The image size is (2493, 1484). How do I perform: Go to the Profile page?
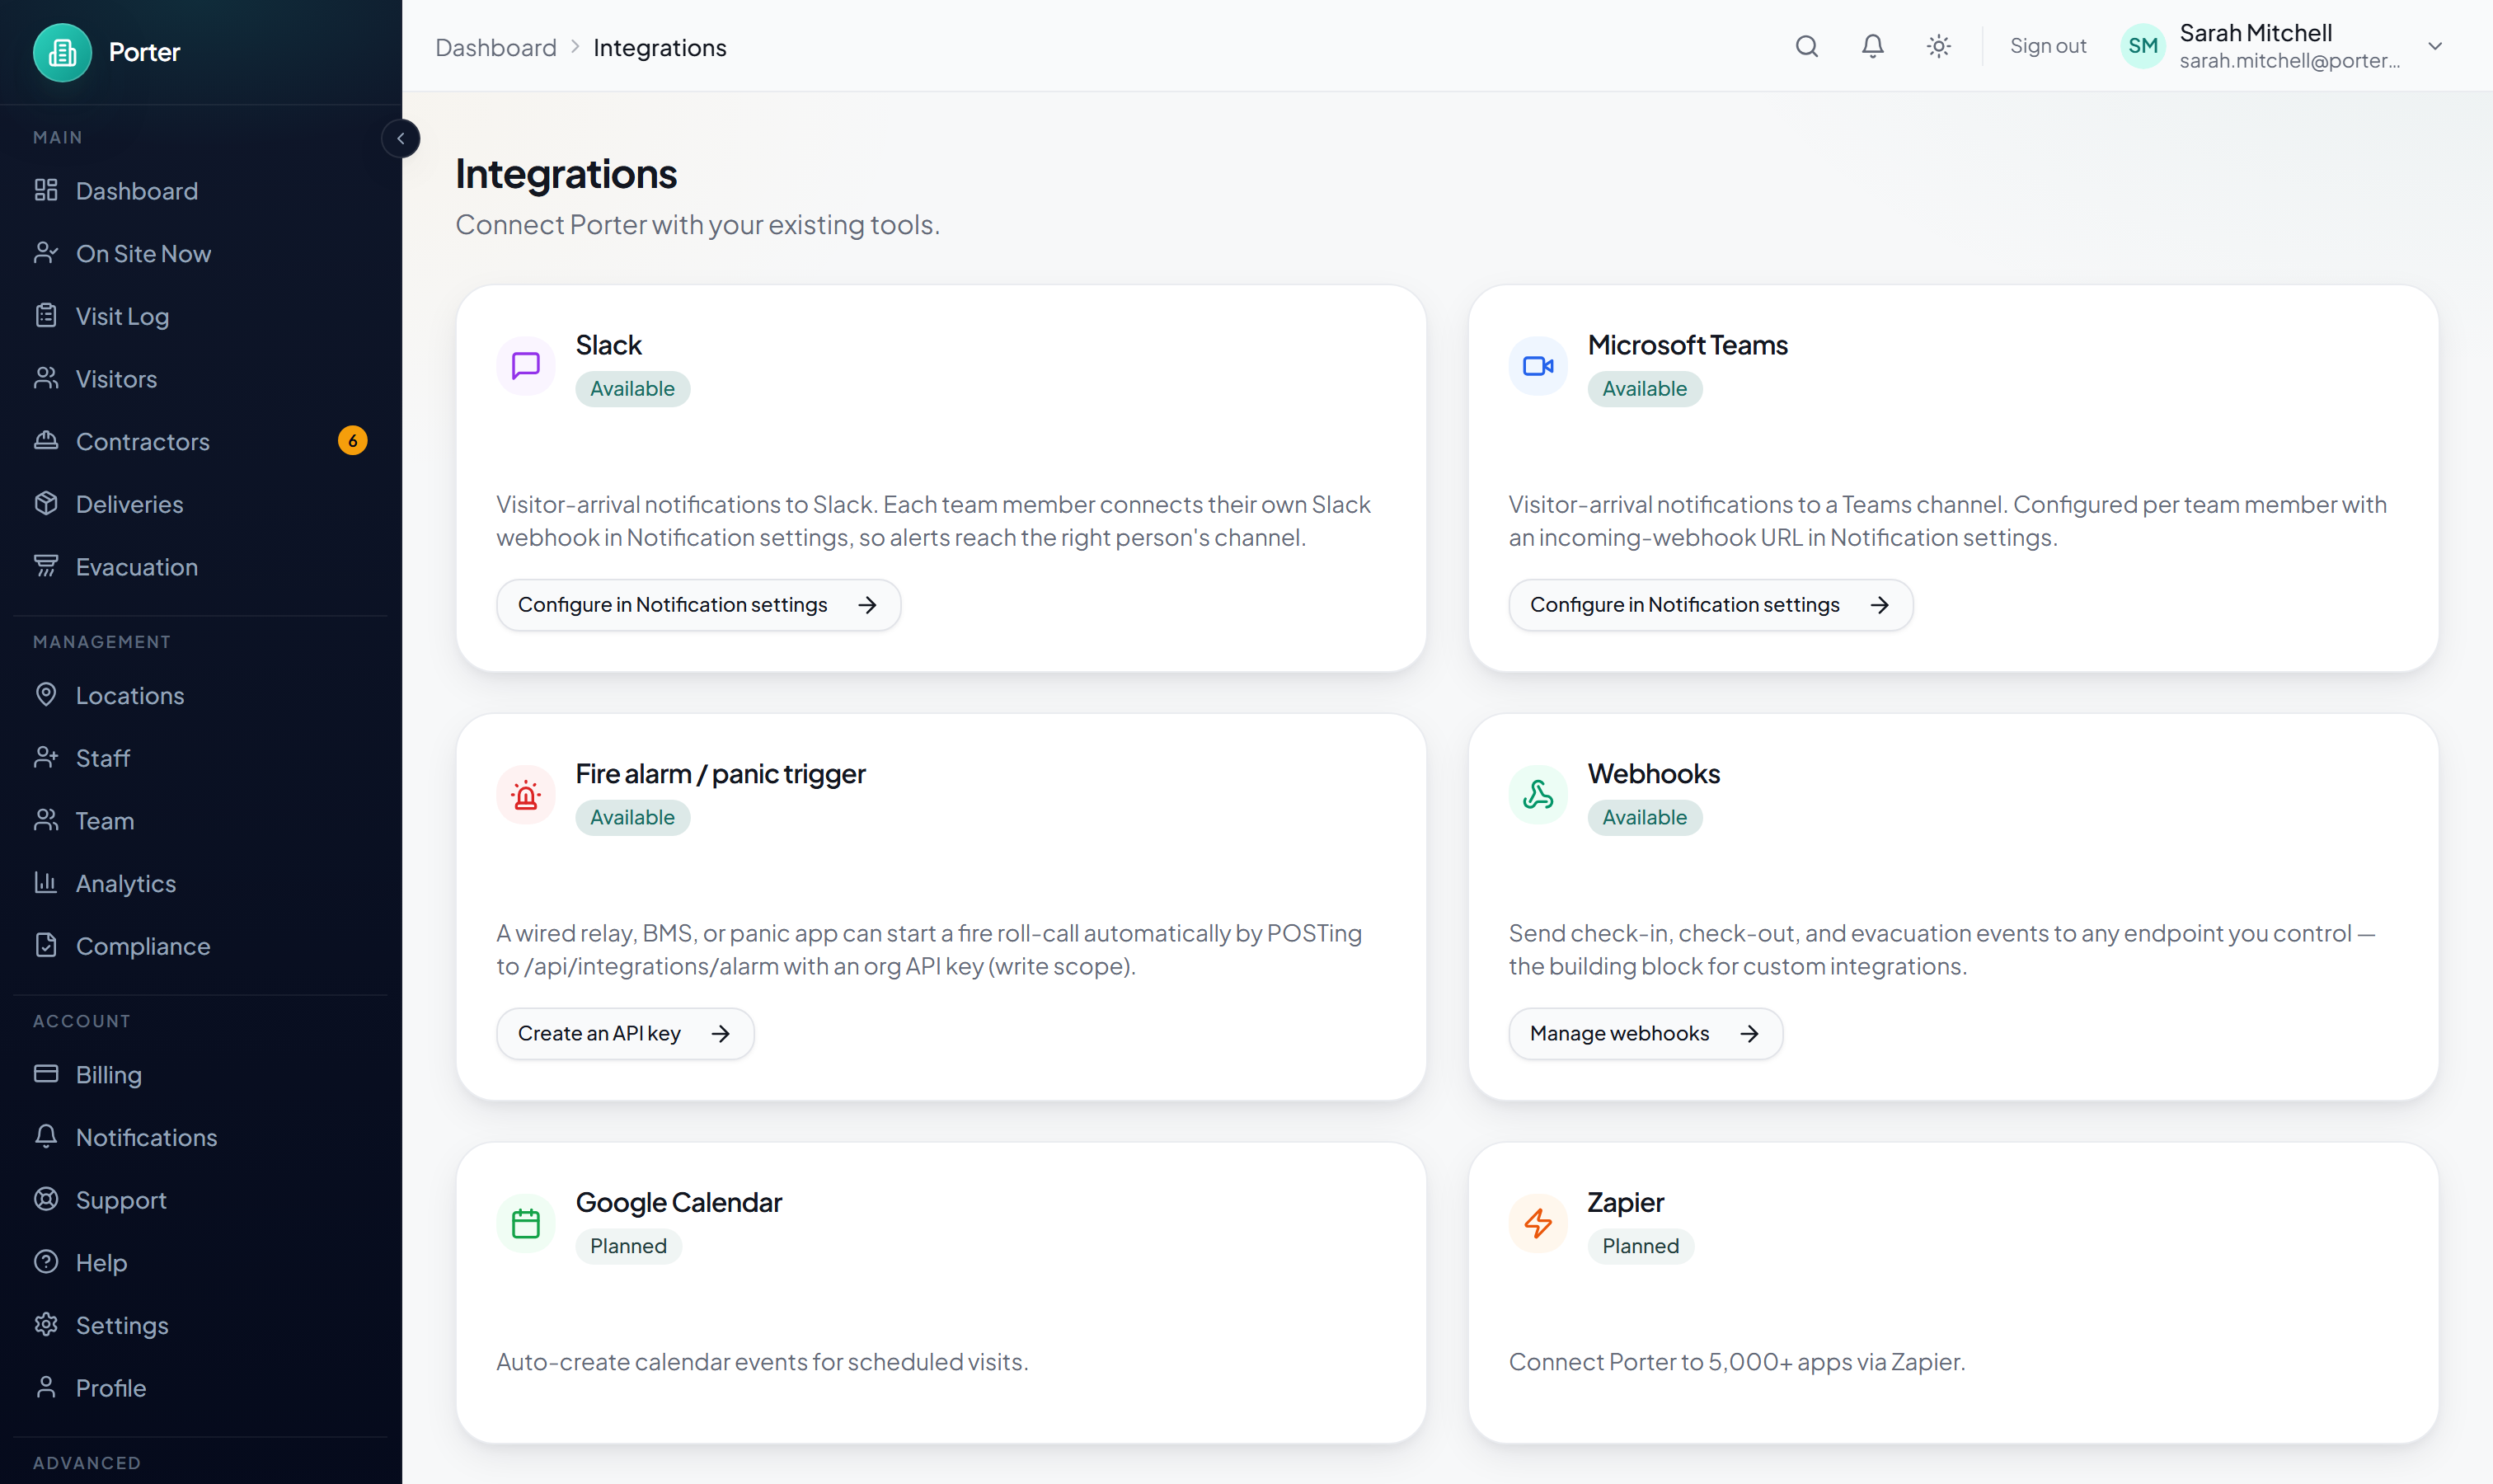[x=200, y=1388]
